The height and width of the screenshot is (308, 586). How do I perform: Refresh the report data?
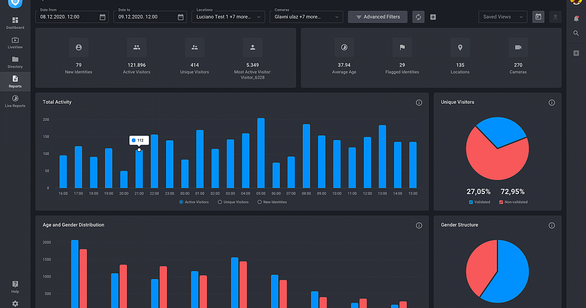coord(418,17)
